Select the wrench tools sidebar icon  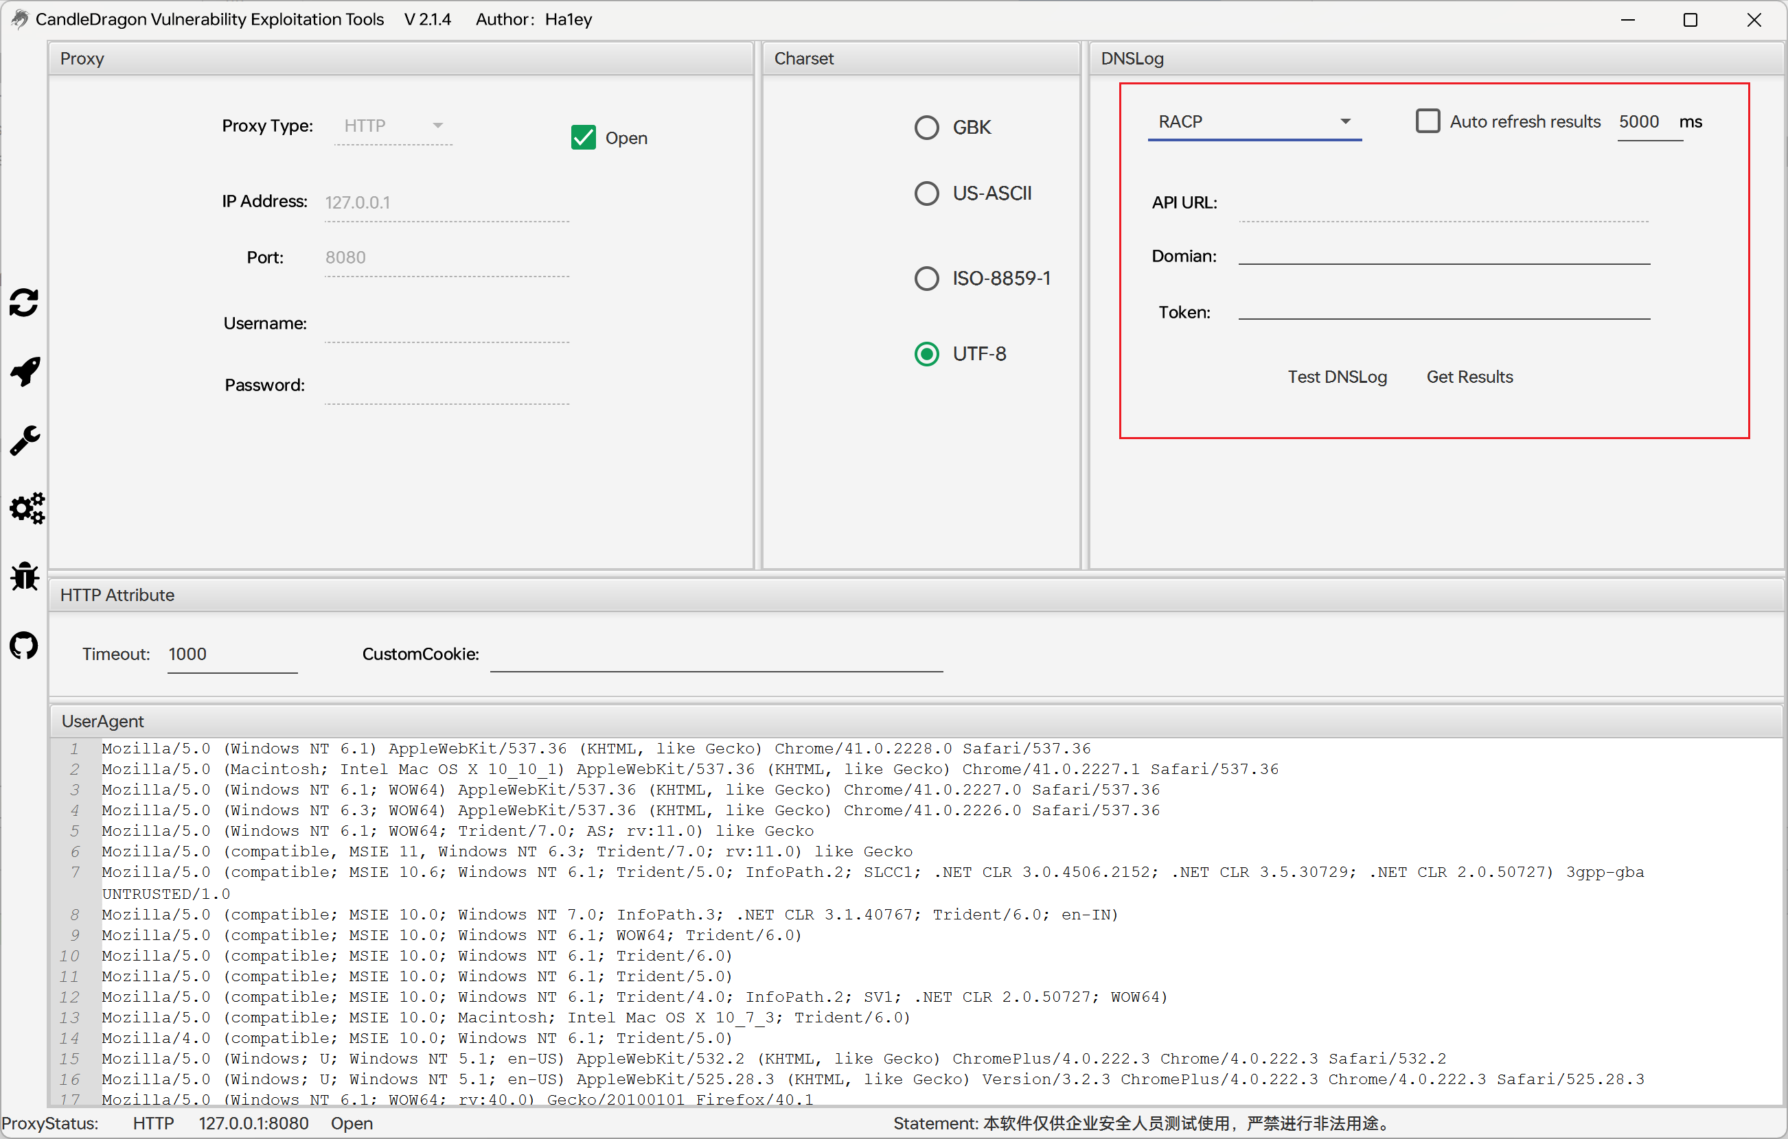24,440
